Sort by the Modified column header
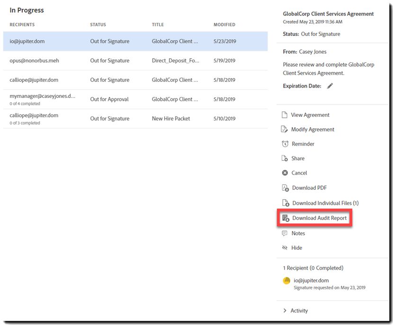This screenshot has height=325, width=393. tap(224, 25)
